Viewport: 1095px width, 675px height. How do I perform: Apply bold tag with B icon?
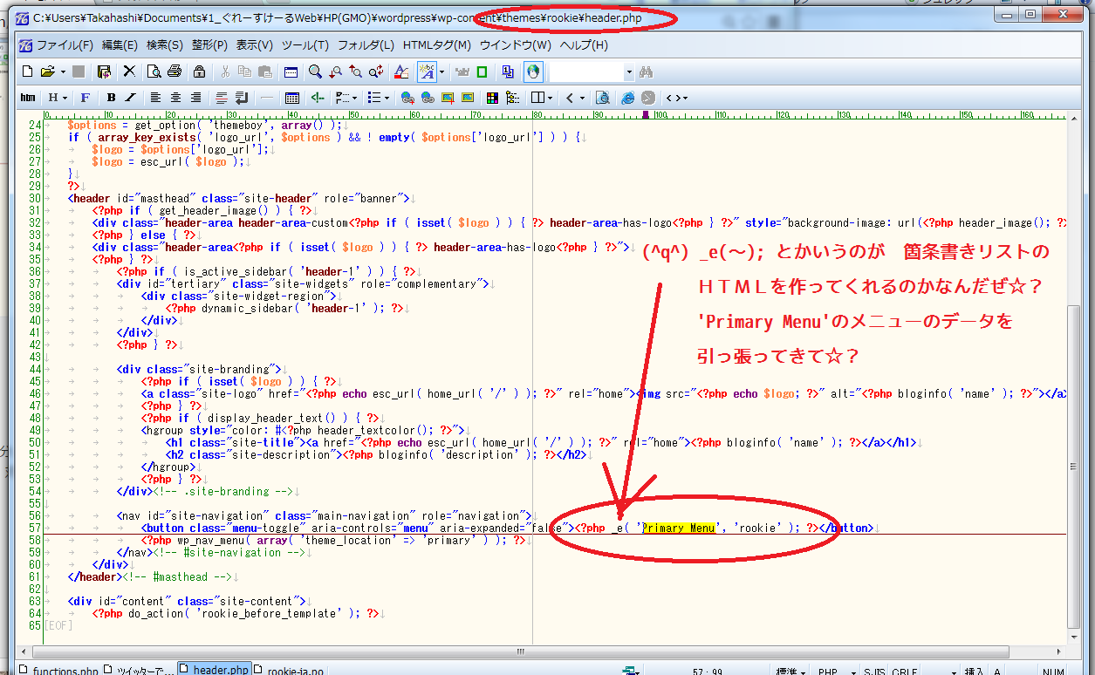(111, 98)
